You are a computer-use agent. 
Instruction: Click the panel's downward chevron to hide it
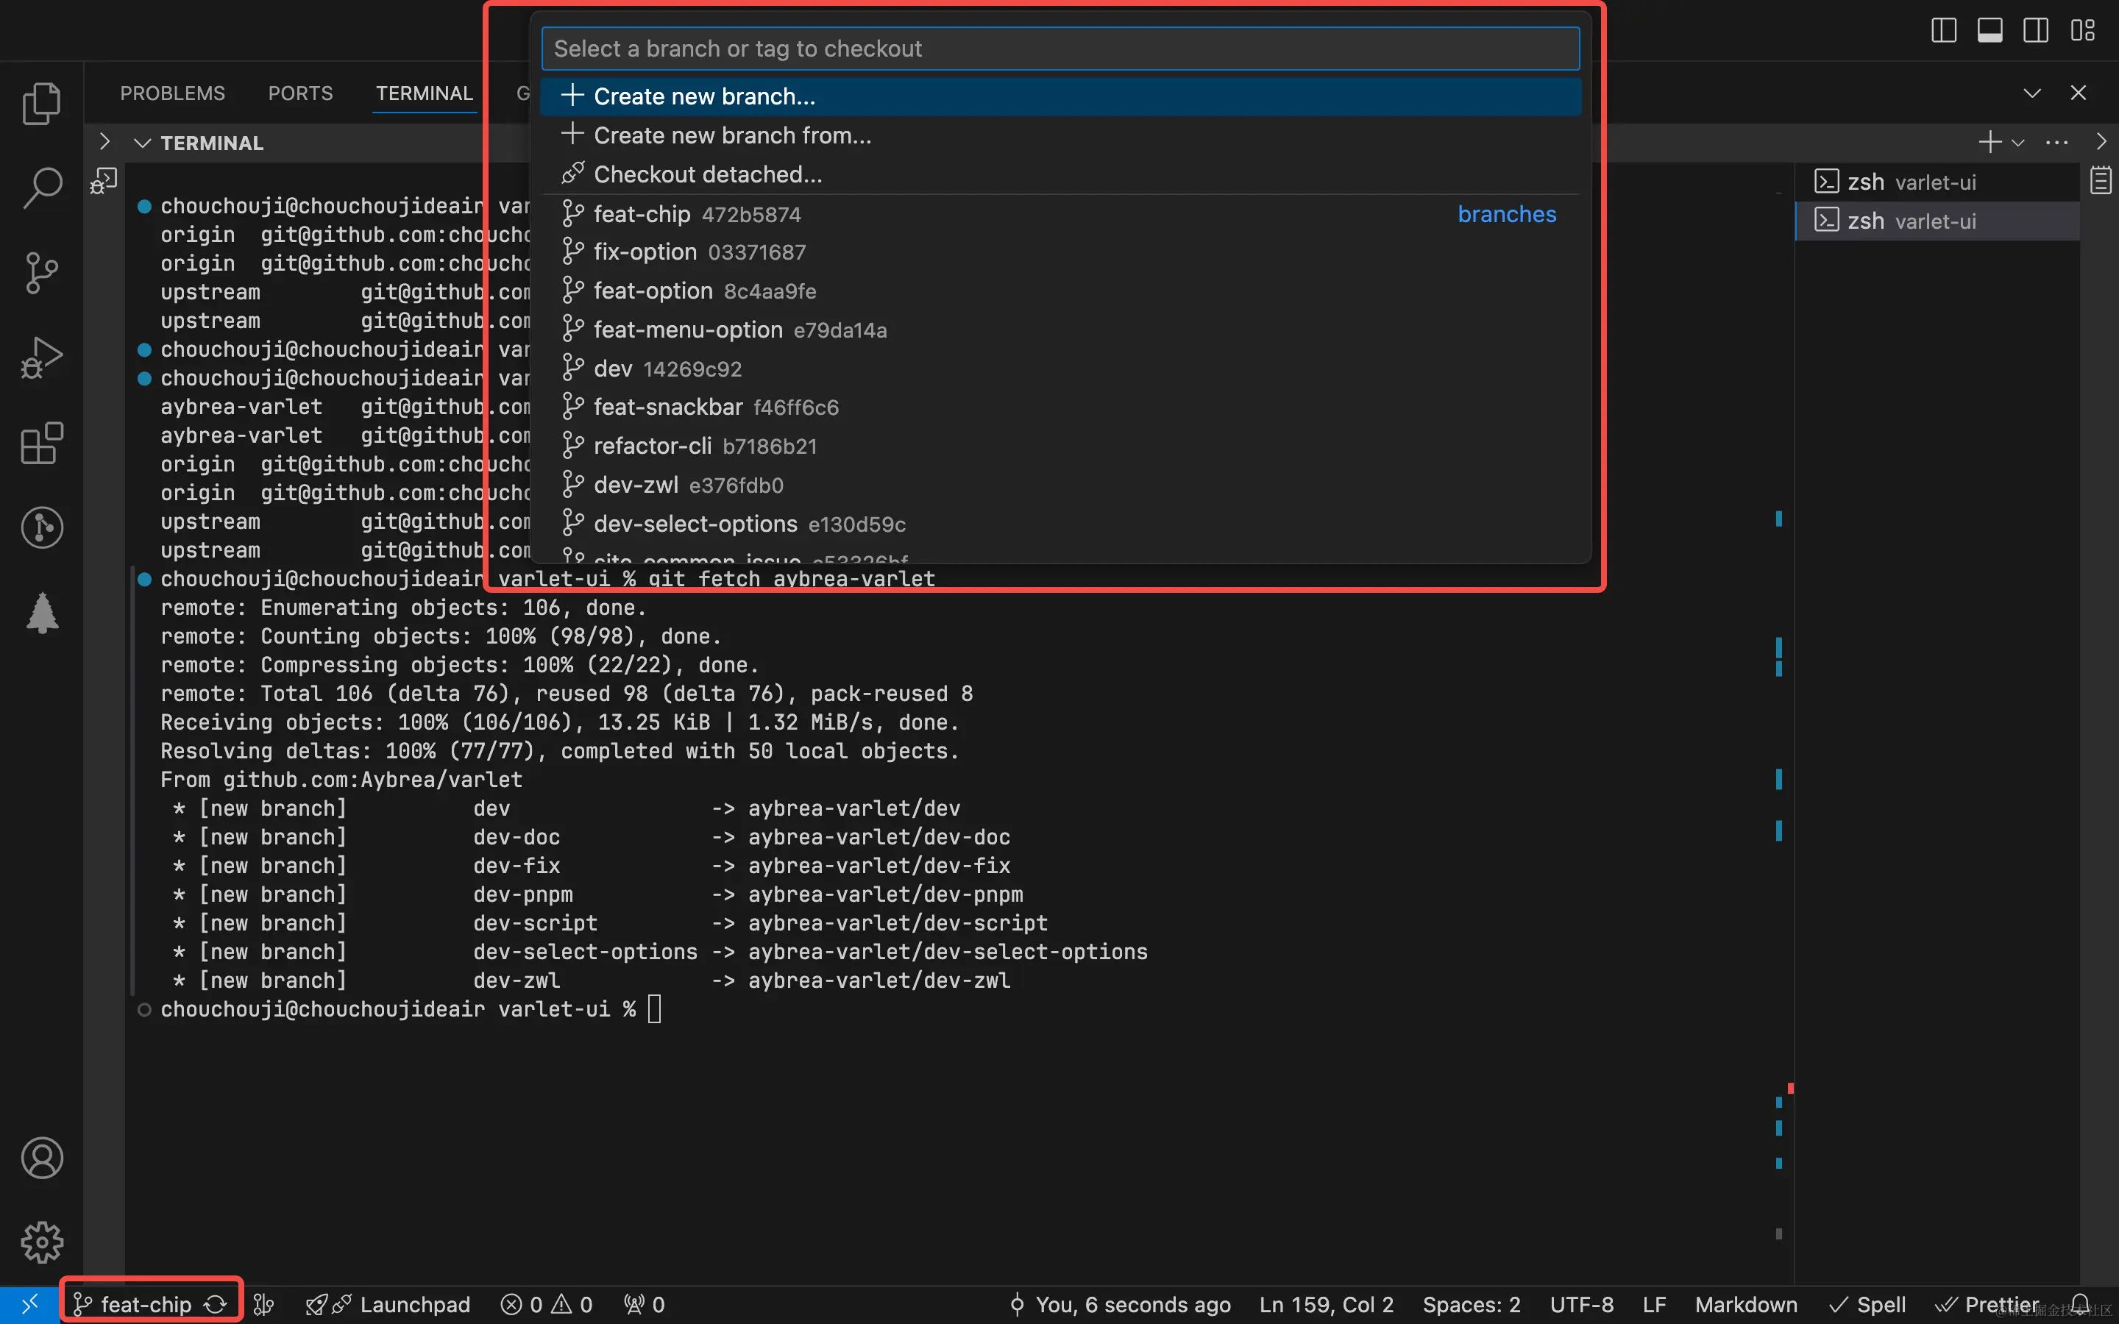[x=2031, y=93]
